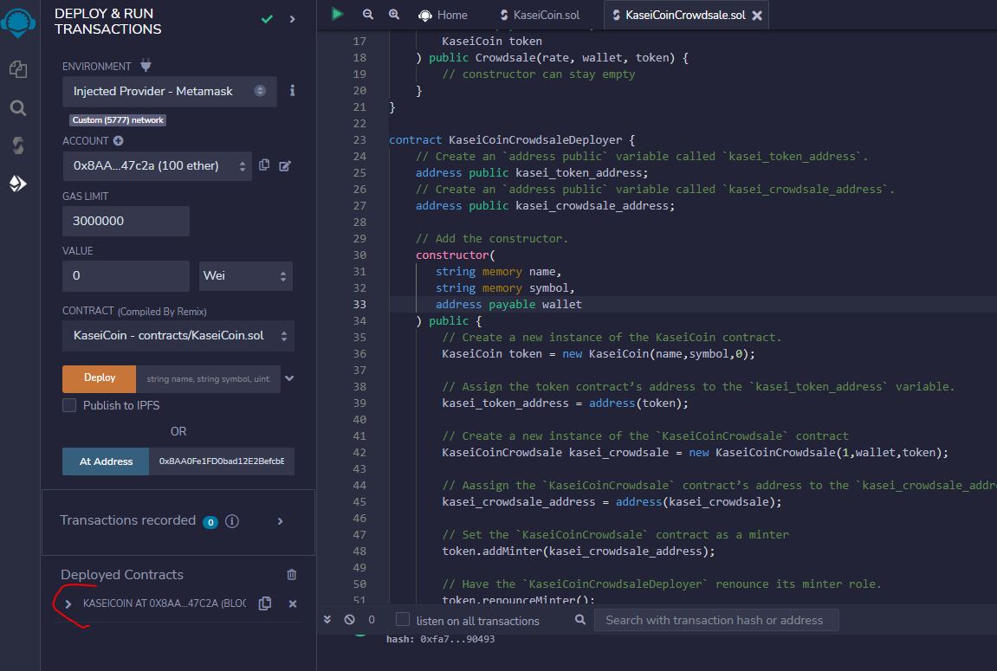
Task: Click the At Address button
Action: coord(105,461)
